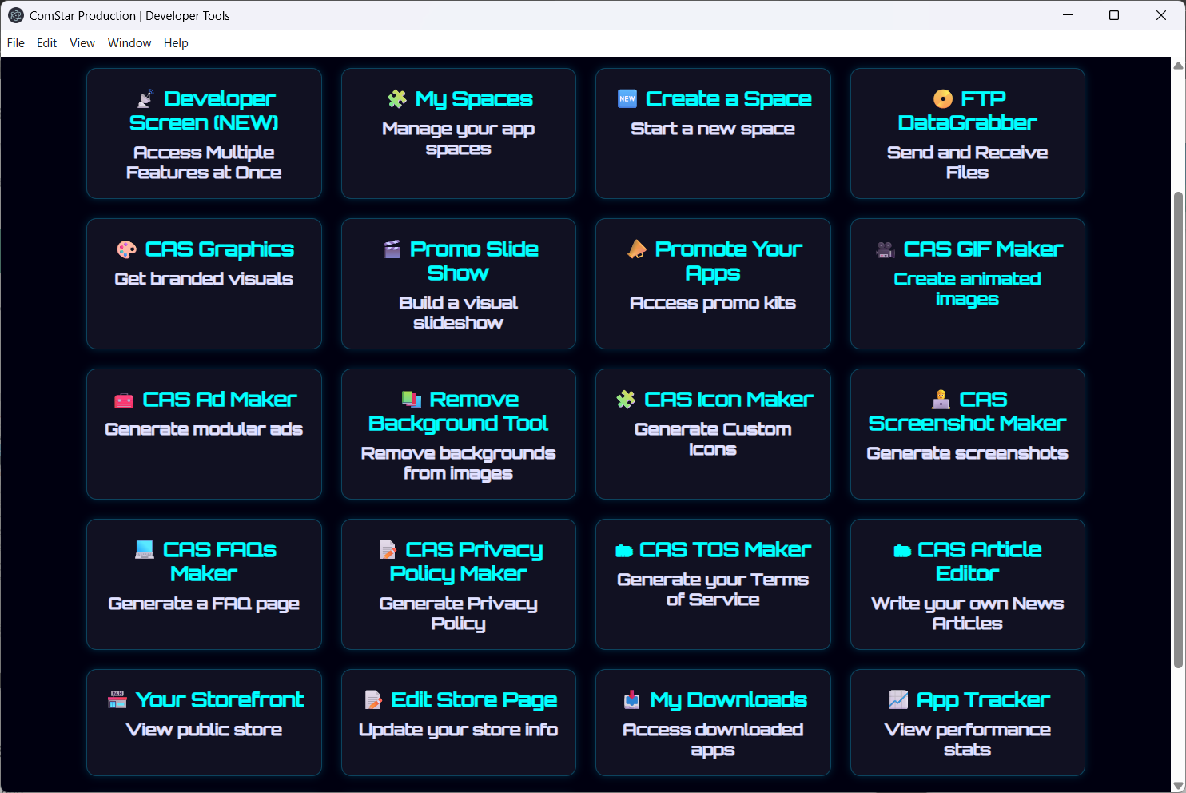Open the View menu
The image size is (1186, 793).
82,42
